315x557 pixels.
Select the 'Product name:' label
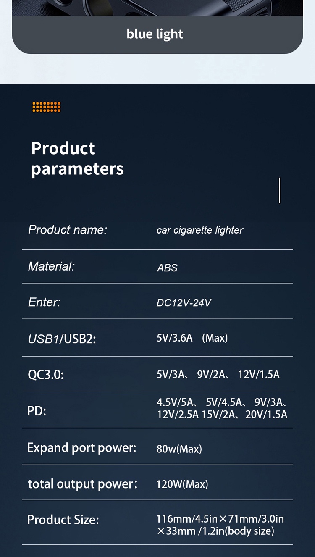point(68,230)
